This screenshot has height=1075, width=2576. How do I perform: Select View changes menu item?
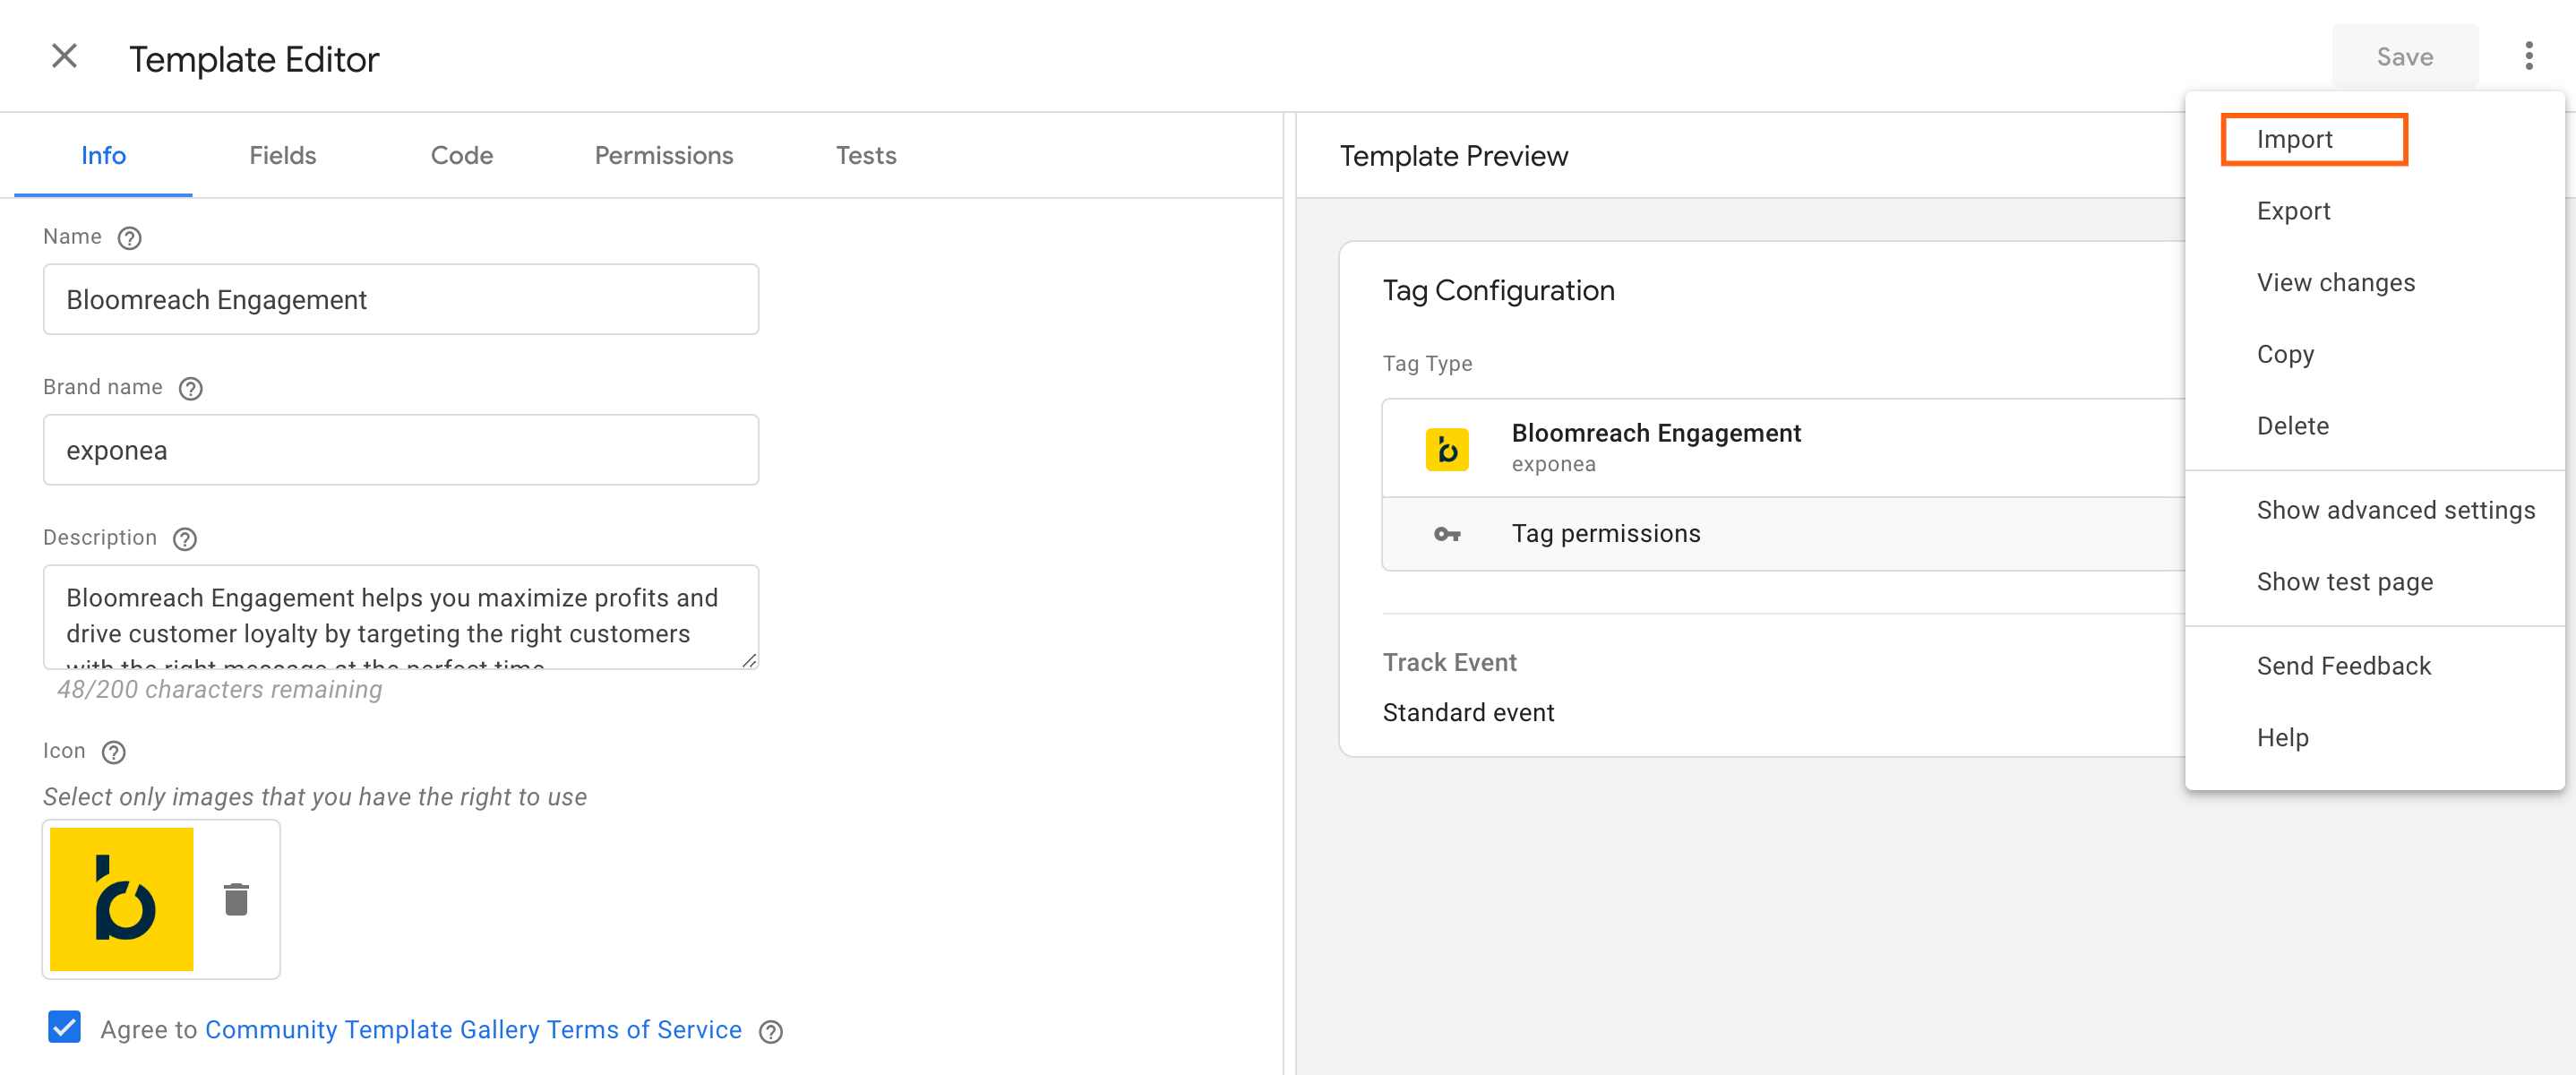tap(2374, 283)
